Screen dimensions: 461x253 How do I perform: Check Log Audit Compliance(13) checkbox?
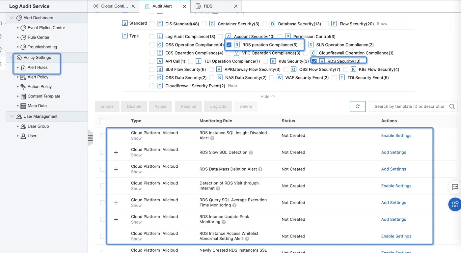pyautogui.click(x=152, y=37)
